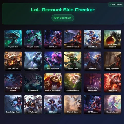Open the Viridian Kayle skin thumbnail
Screen dimensions: 124x124
point(73,61)
